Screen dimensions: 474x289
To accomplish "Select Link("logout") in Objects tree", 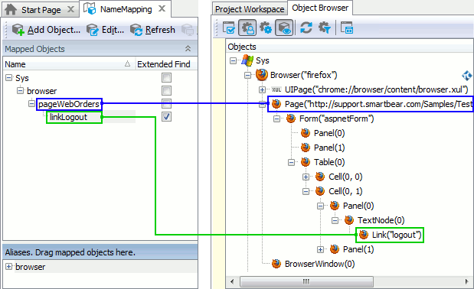I will [397, 235].
